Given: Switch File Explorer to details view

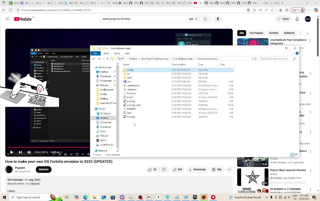Looking at the screenshot, I should pos(292,155).
